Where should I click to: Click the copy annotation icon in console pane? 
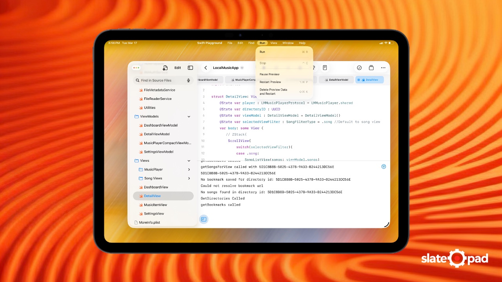point(384,166)
